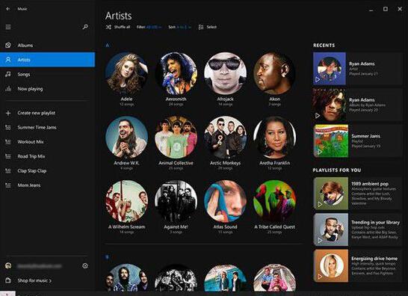Open Andrew W.K. artist picture
Screen dimensions: 408x296
[x=127, y=138]
